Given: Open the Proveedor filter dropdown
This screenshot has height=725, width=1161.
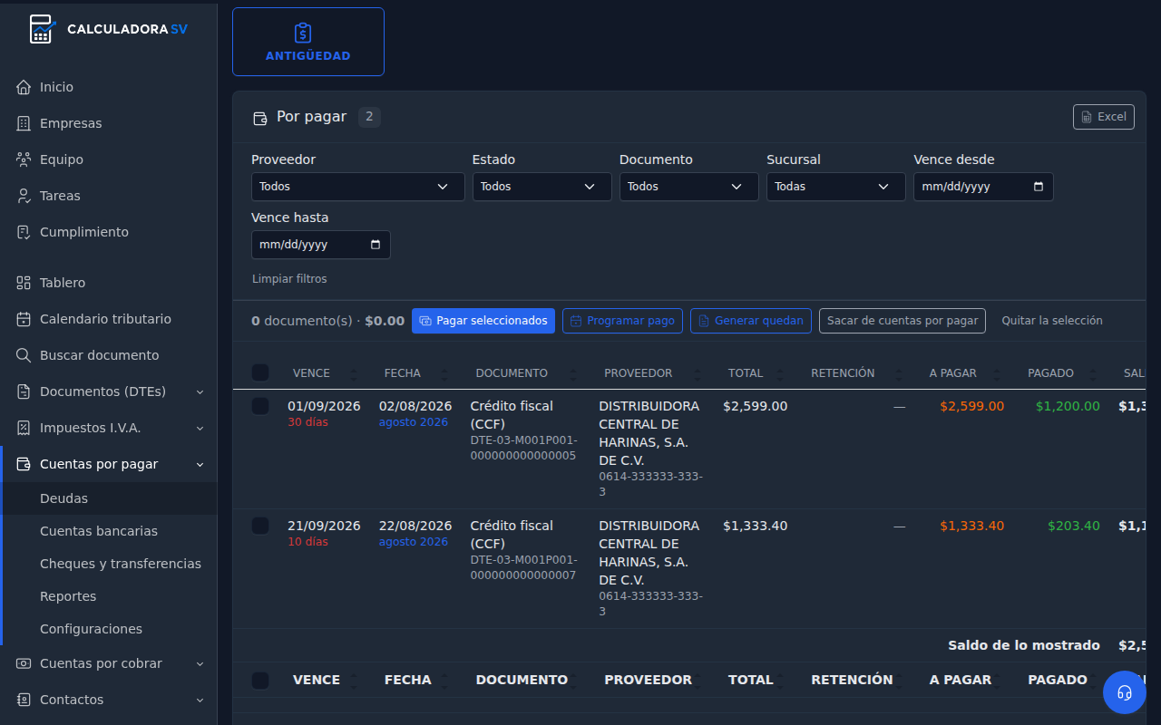Looking at the screenshot, I should coord(357,187).
